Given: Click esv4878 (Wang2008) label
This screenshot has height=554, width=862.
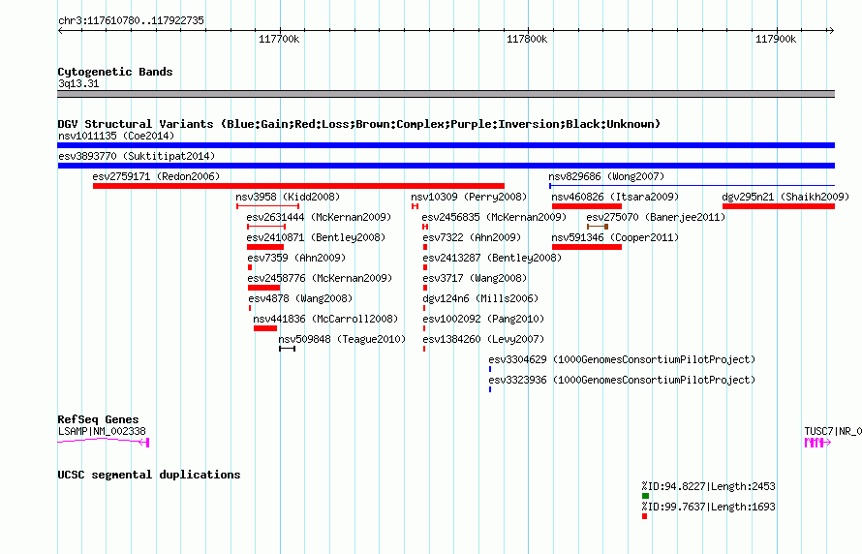Looking at the screenshot, I should pyautogui.click(x=300, y=298).
